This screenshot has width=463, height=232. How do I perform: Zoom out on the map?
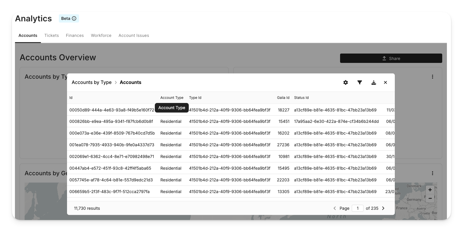point(430,198)
